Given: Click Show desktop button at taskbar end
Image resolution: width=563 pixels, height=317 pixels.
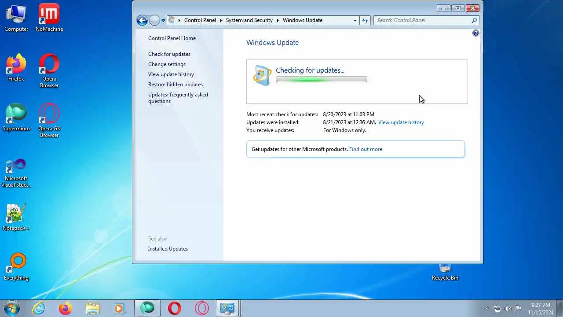Looking at the screenshot, I should 559,308.
